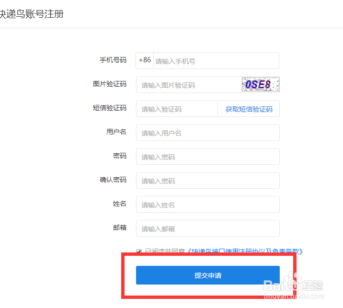Submit with the 提交申请 button
Image resolution: width=343 pixels, height=308 pixels.
[x=208, y=275]
